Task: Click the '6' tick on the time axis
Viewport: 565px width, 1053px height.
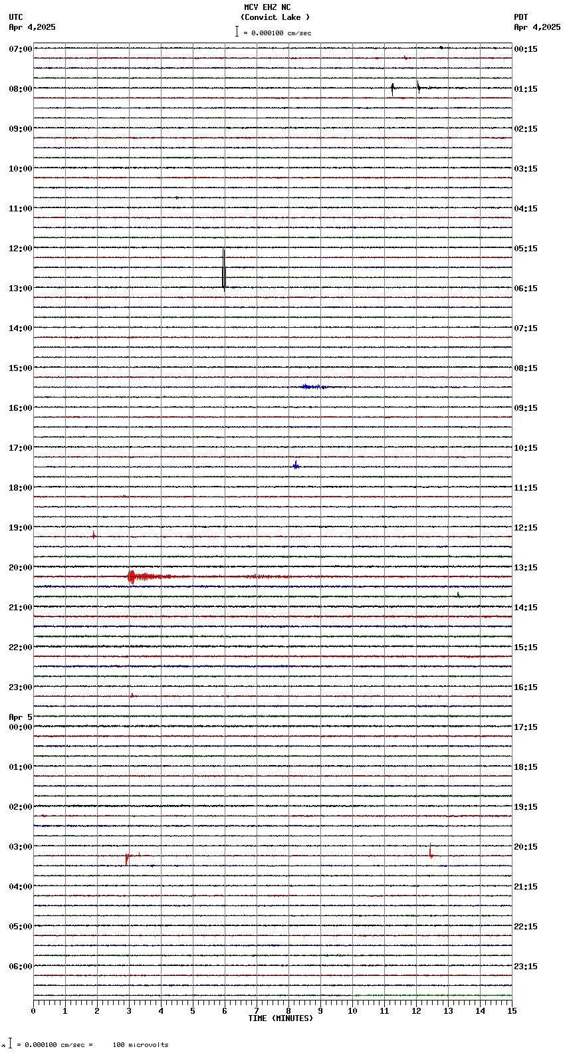Action: 225,1011
